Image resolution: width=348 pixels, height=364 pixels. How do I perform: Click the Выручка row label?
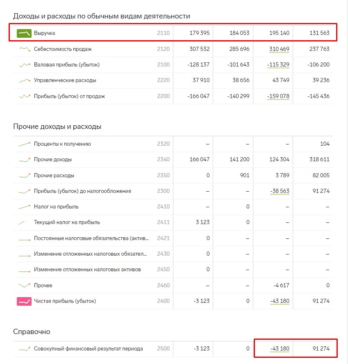point(44,33)
